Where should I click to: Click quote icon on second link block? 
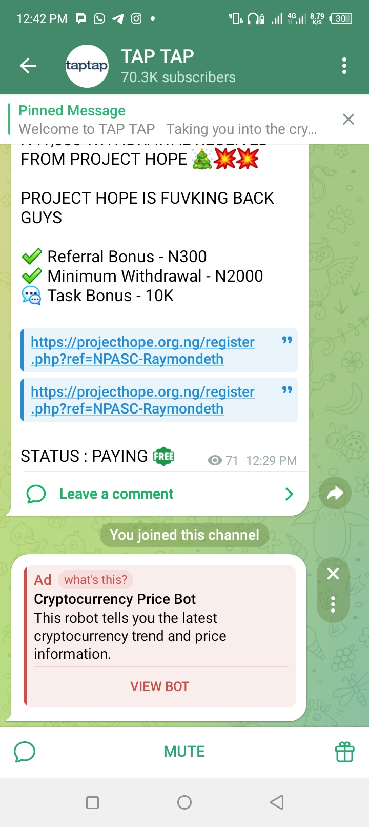[x=287, y=390]
